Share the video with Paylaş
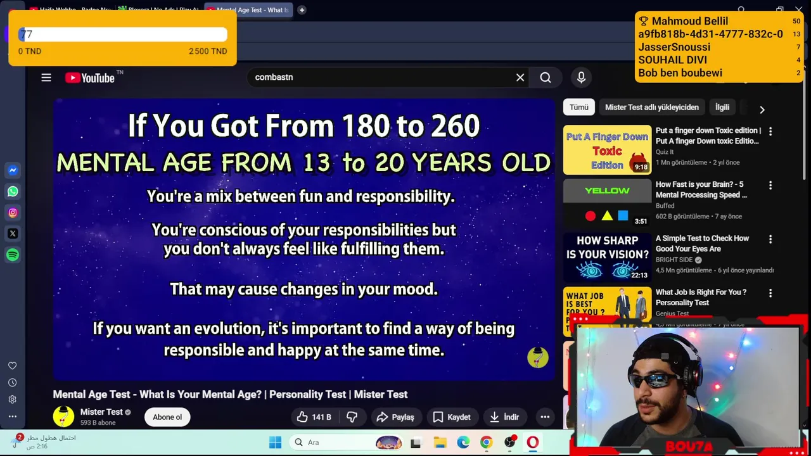 click(395, 417)
